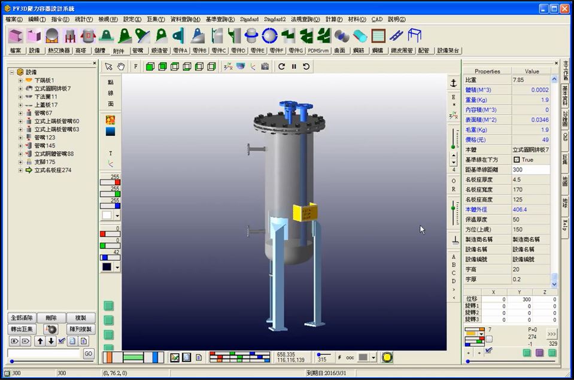574x380 pixels.
Task: Select the arrow pointer tool
Action: pos(108,66)
